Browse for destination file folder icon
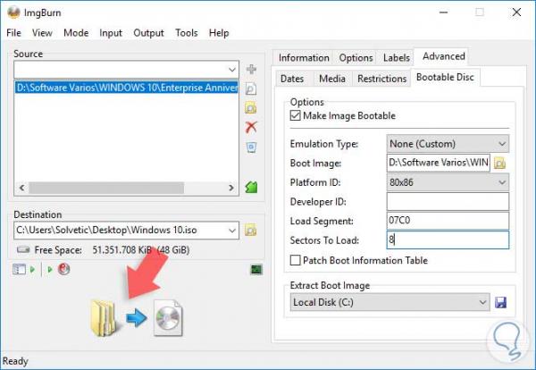 coord(250,230)
